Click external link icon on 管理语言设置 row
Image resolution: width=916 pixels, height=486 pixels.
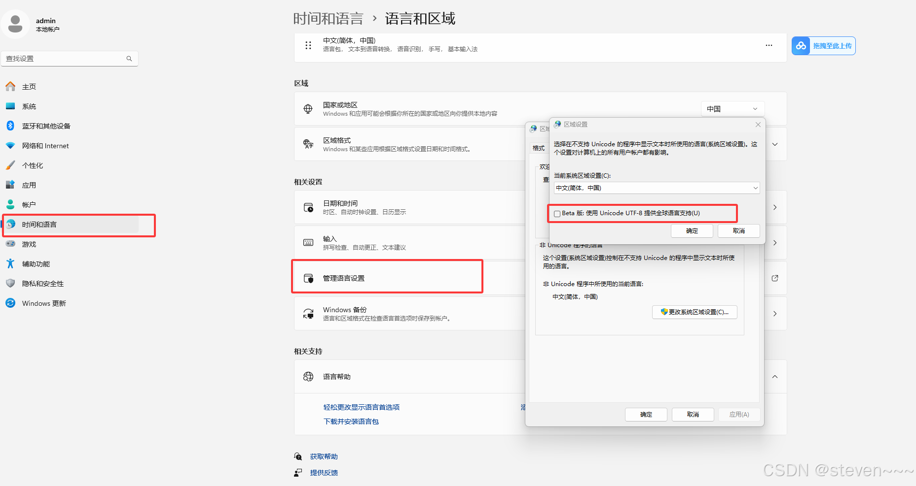pyautogui.click(x=775, y=278)
